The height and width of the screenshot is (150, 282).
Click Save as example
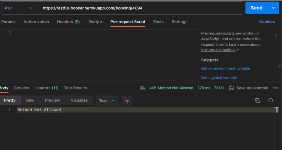click(x=252, y=88)
